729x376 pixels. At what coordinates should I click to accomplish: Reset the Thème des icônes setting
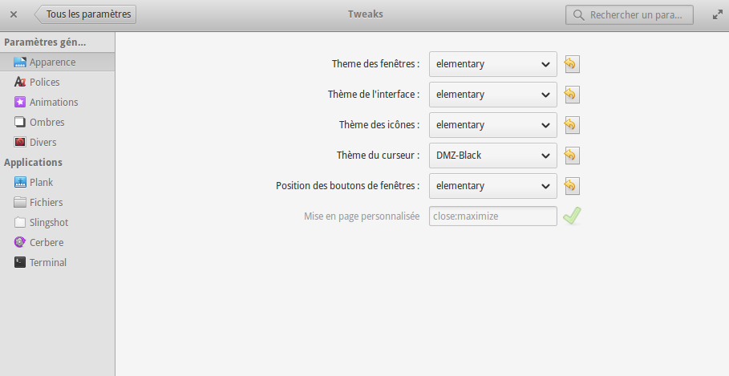(x=572, y=125)
